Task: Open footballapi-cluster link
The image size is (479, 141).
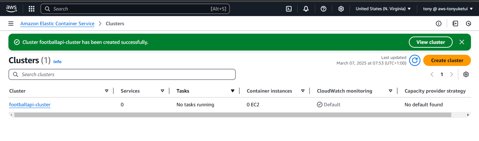Action: [30, 105]
